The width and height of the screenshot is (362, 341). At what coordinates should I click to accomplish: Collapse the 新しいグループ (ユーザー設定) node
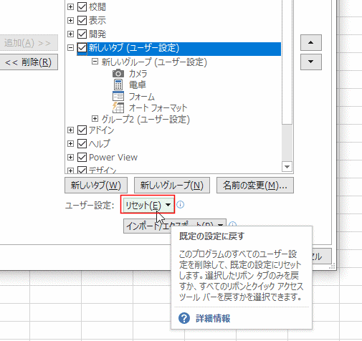click(x=95, y=62)
